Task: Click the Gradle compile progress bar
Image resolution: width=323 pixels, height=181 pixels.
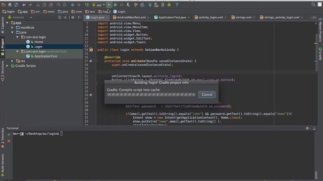Action: coord(151,95)
